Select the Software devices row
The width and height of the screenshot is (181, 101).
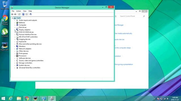click(x=25, y=58)
